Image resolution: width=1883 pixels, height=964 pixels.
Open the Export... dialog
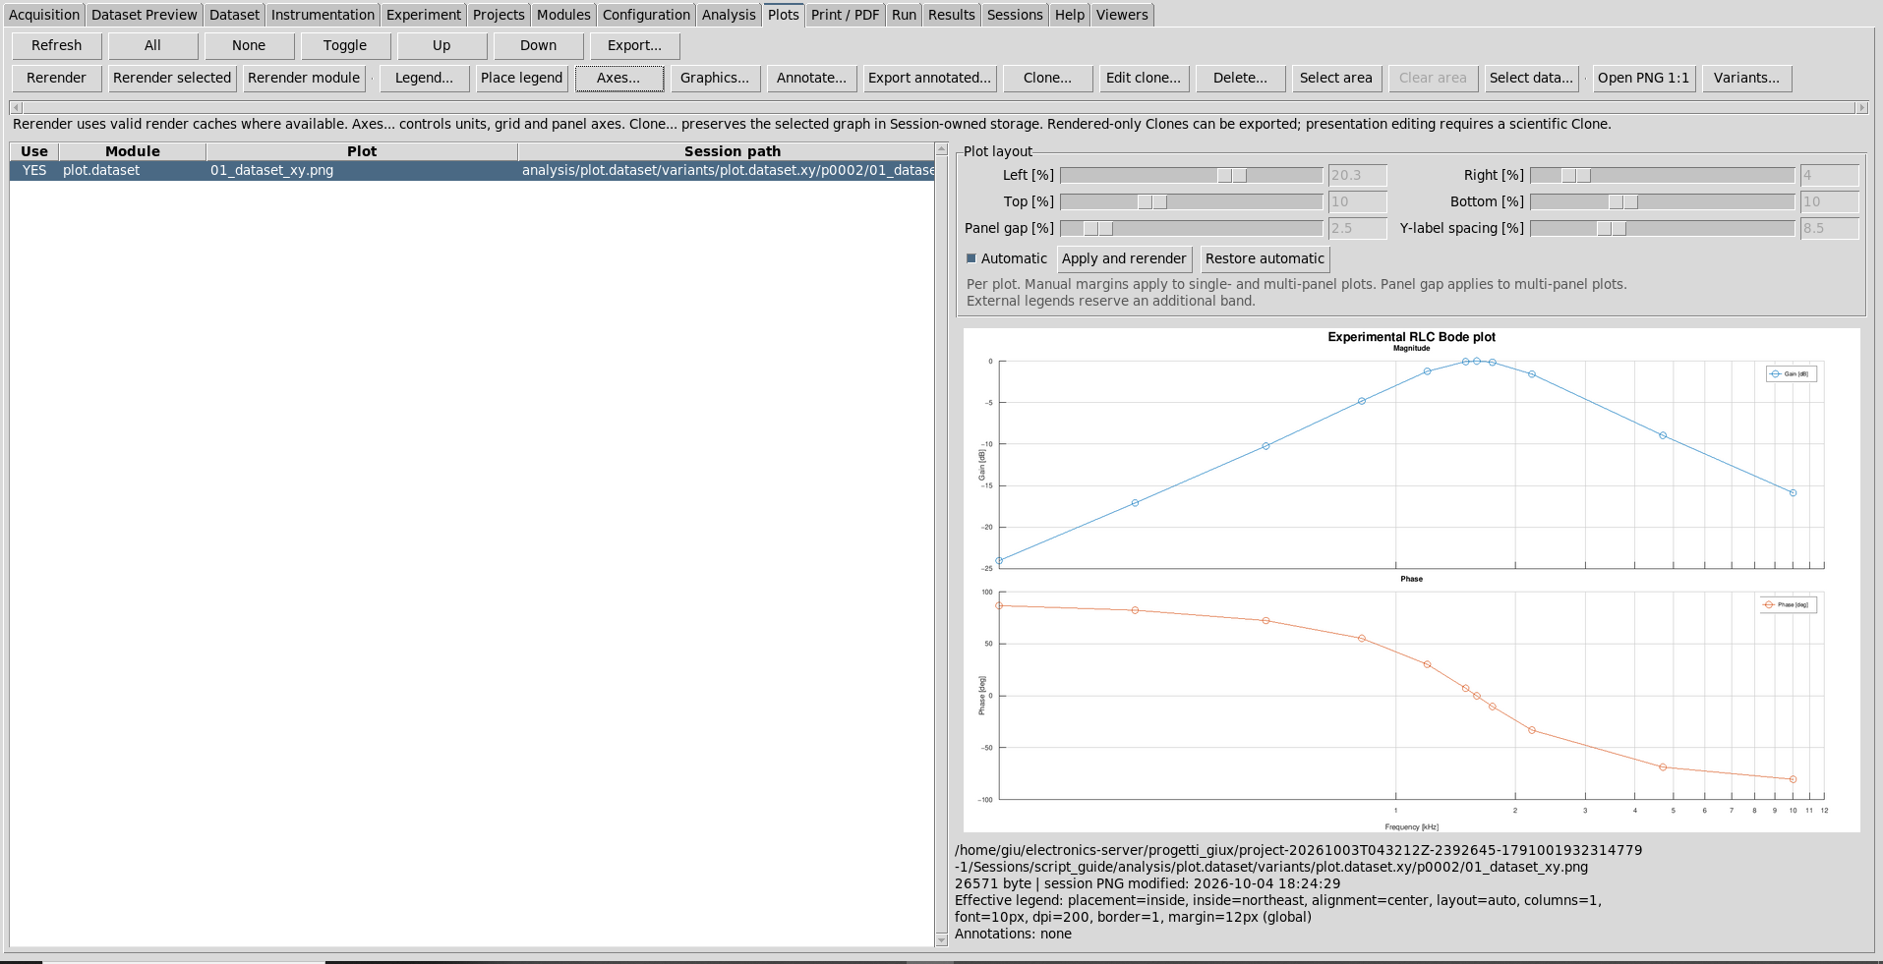tap(634, 46)
